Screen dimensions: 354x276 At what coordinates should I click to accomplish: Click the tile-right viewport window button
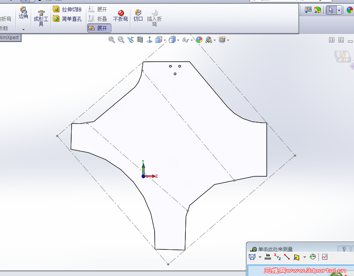[x=341, y=40]
